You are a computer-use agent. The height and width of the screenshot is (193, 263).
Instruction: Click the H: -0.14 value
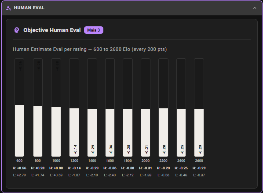74,168
